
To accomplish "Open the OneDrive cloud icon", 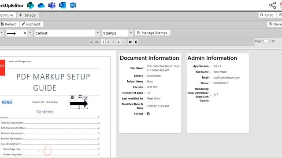I will tap(41, 5).
